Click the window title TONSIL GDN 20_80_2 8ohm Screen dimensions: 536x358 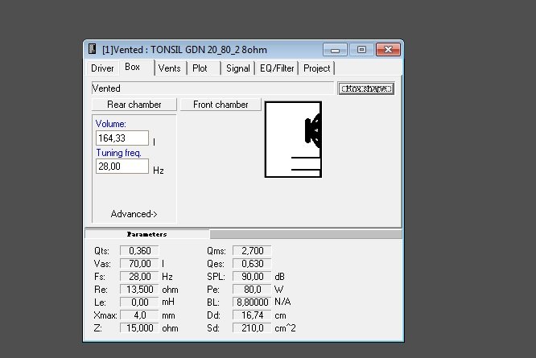pyautogui.click(x=208, y=50)
